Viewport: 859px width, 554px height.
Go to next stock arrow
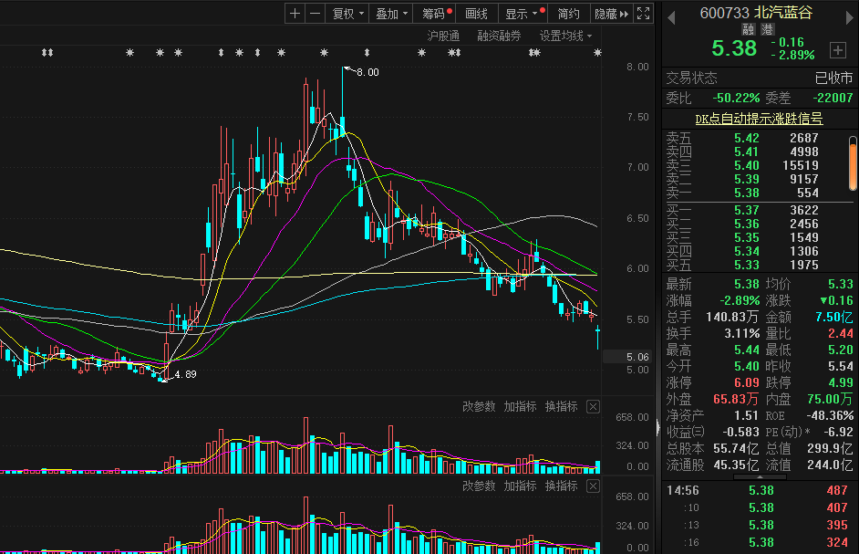850,18
